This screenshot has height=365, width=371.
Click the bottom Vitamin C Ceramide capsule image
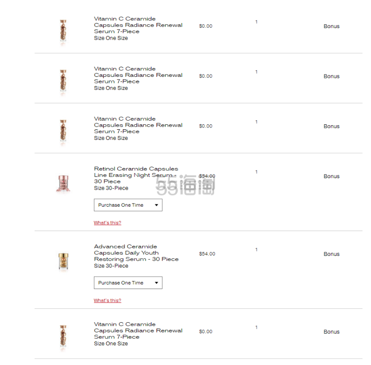tap(63, 337)
